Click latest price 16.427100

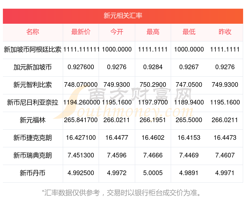81,138
